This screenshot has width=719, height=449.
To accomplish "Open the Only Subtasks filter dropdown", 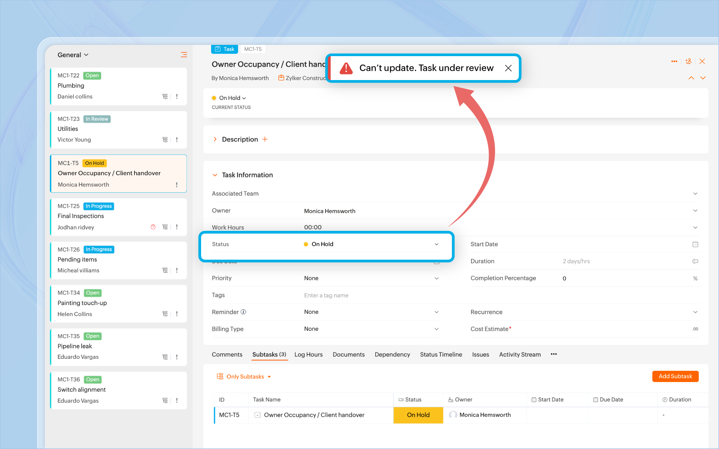I will 245,377.
